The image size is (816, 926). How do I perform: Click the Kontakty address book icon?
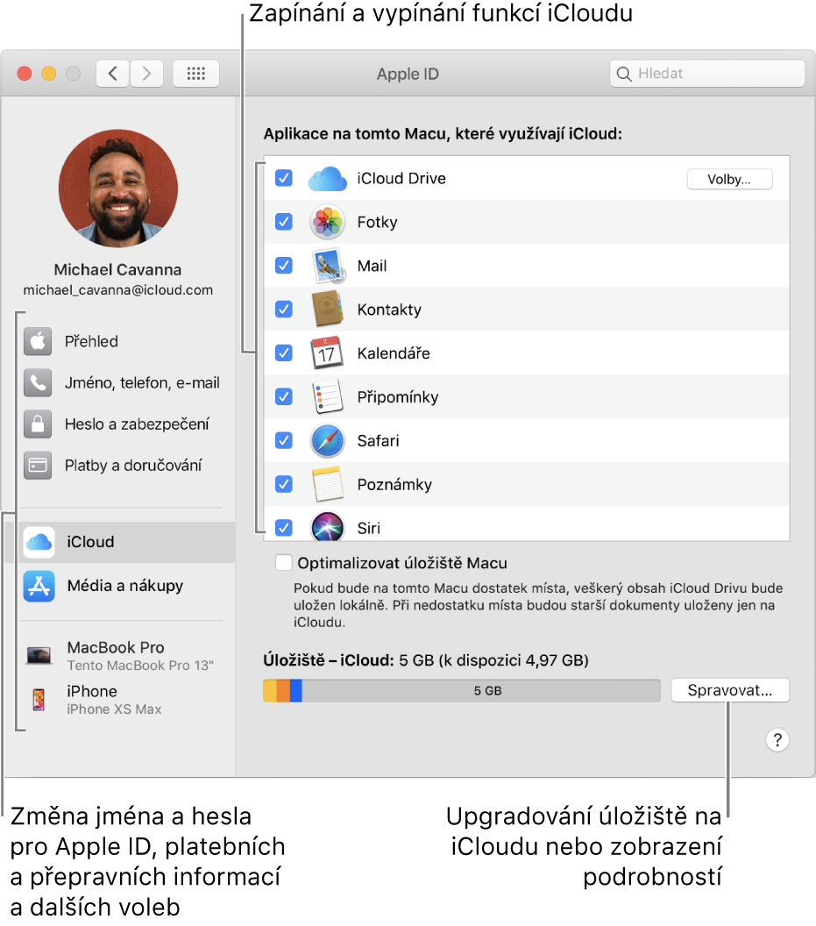point(327,309)
